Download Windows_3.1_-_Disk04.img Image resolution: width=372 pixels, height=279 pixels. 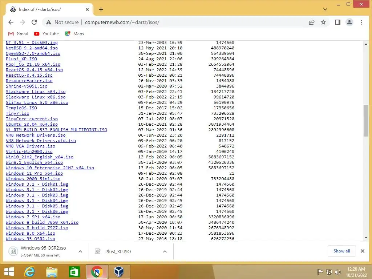(37, 201)
